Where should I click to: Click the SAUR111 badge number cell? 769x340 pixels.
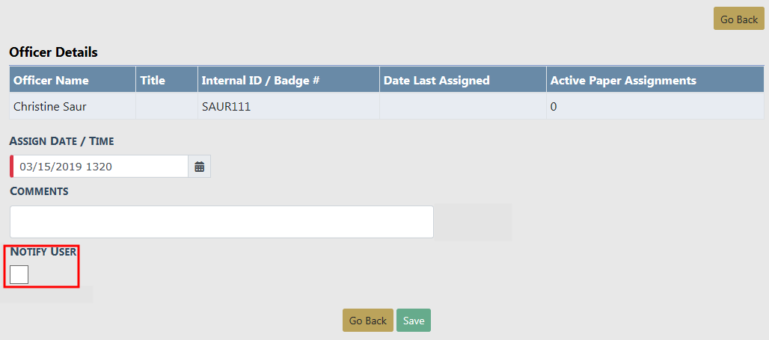226,107
